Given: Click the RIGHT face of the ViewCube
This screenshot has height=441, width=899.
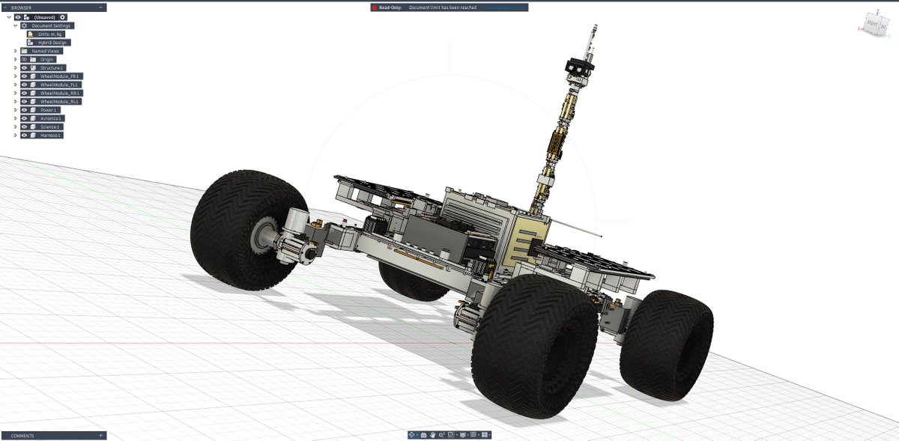Looking at the screenshot, I should [x=872, y=23].
